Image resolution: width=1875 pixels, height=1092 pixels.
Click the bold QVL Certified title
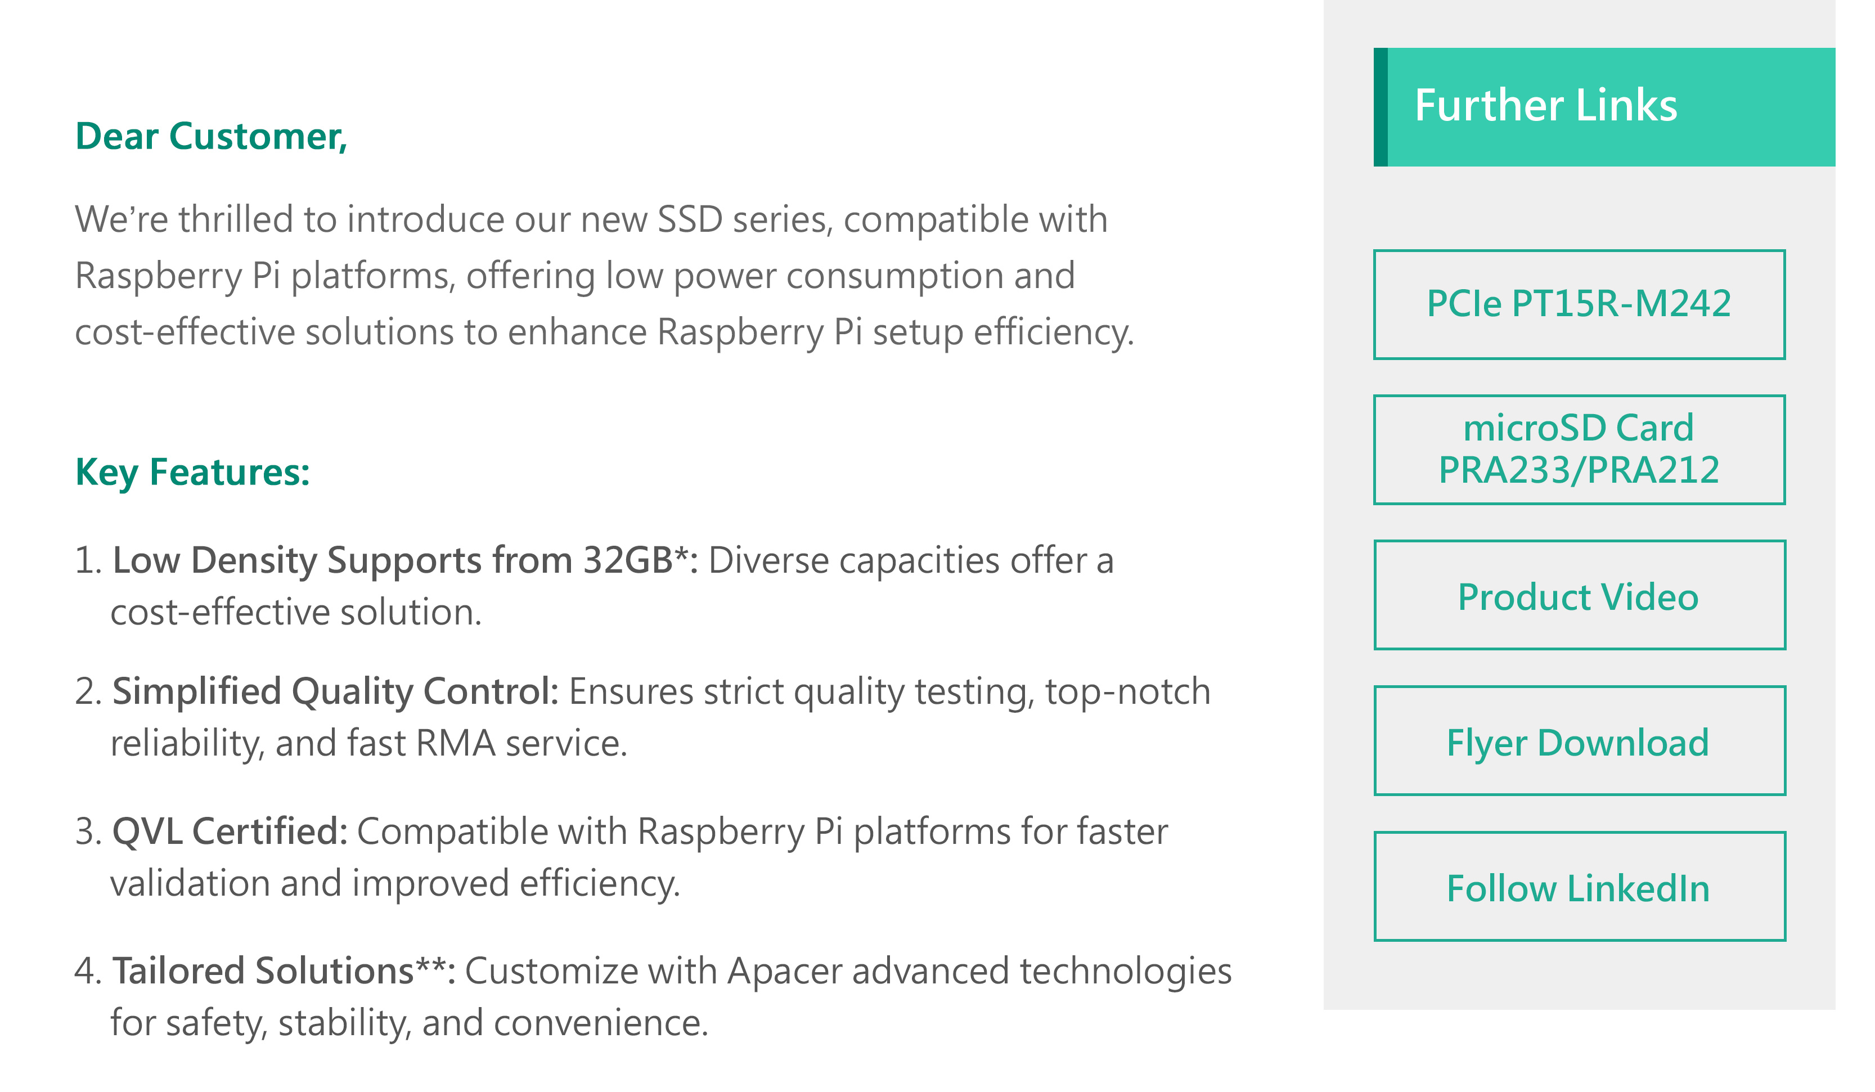coord(229,832)
